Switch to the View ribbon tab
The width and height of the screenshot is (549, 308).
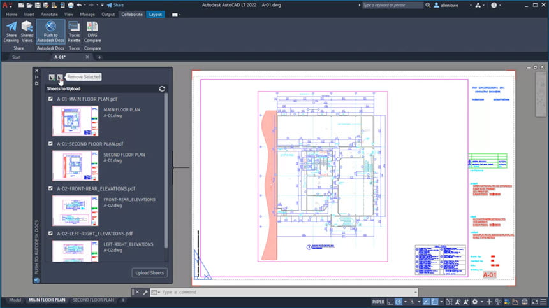[69, 15]
